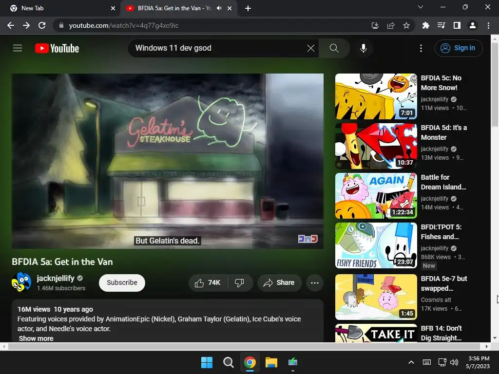This screenshot has height=374, width=499.
Task: Click the address bar URL
Action: click(123, 25)
